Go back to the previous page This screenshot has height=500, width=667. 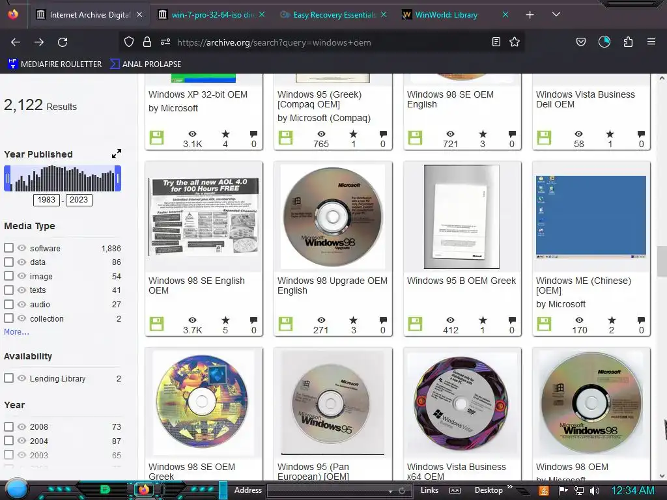click(x=16, y=42)
